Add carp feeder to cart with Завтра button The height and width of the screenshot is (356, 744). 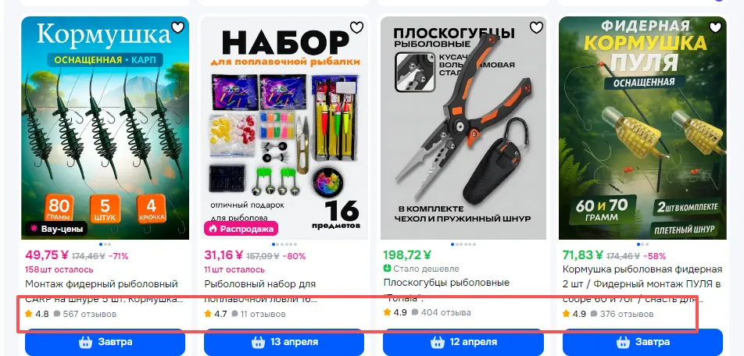coord(105,342)
